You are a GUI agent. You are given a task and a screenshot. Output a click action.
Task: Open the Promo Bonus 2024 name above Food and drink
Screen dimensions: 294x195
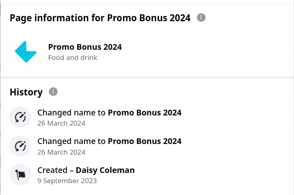[x=85, y=47]
